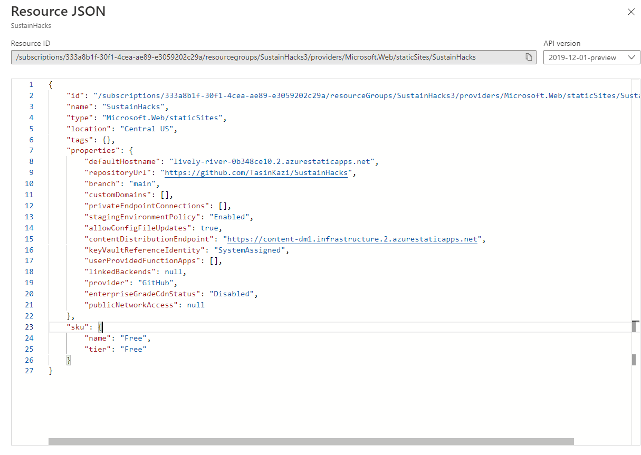Click the "lively-river-0b348ce10.2.azurestaticapps.net" value
Screen dimensions: 641x455
pyautogui.click(x=271, y=161)
